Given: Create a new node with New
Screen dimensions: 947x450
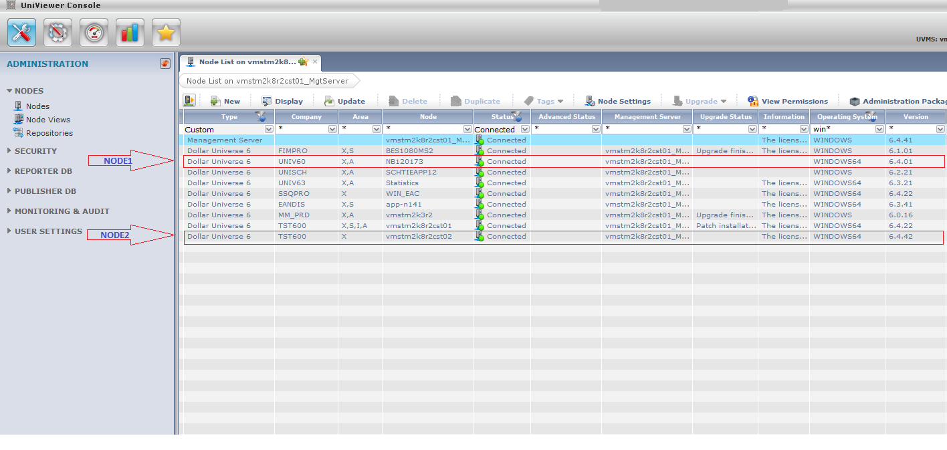Looking at the screenshot, I should [225, 101].
